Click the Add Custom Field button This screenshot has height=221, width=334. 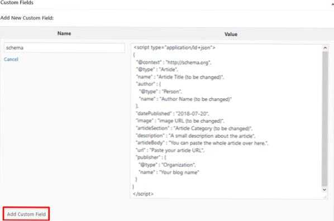click(x=26, y=214)
